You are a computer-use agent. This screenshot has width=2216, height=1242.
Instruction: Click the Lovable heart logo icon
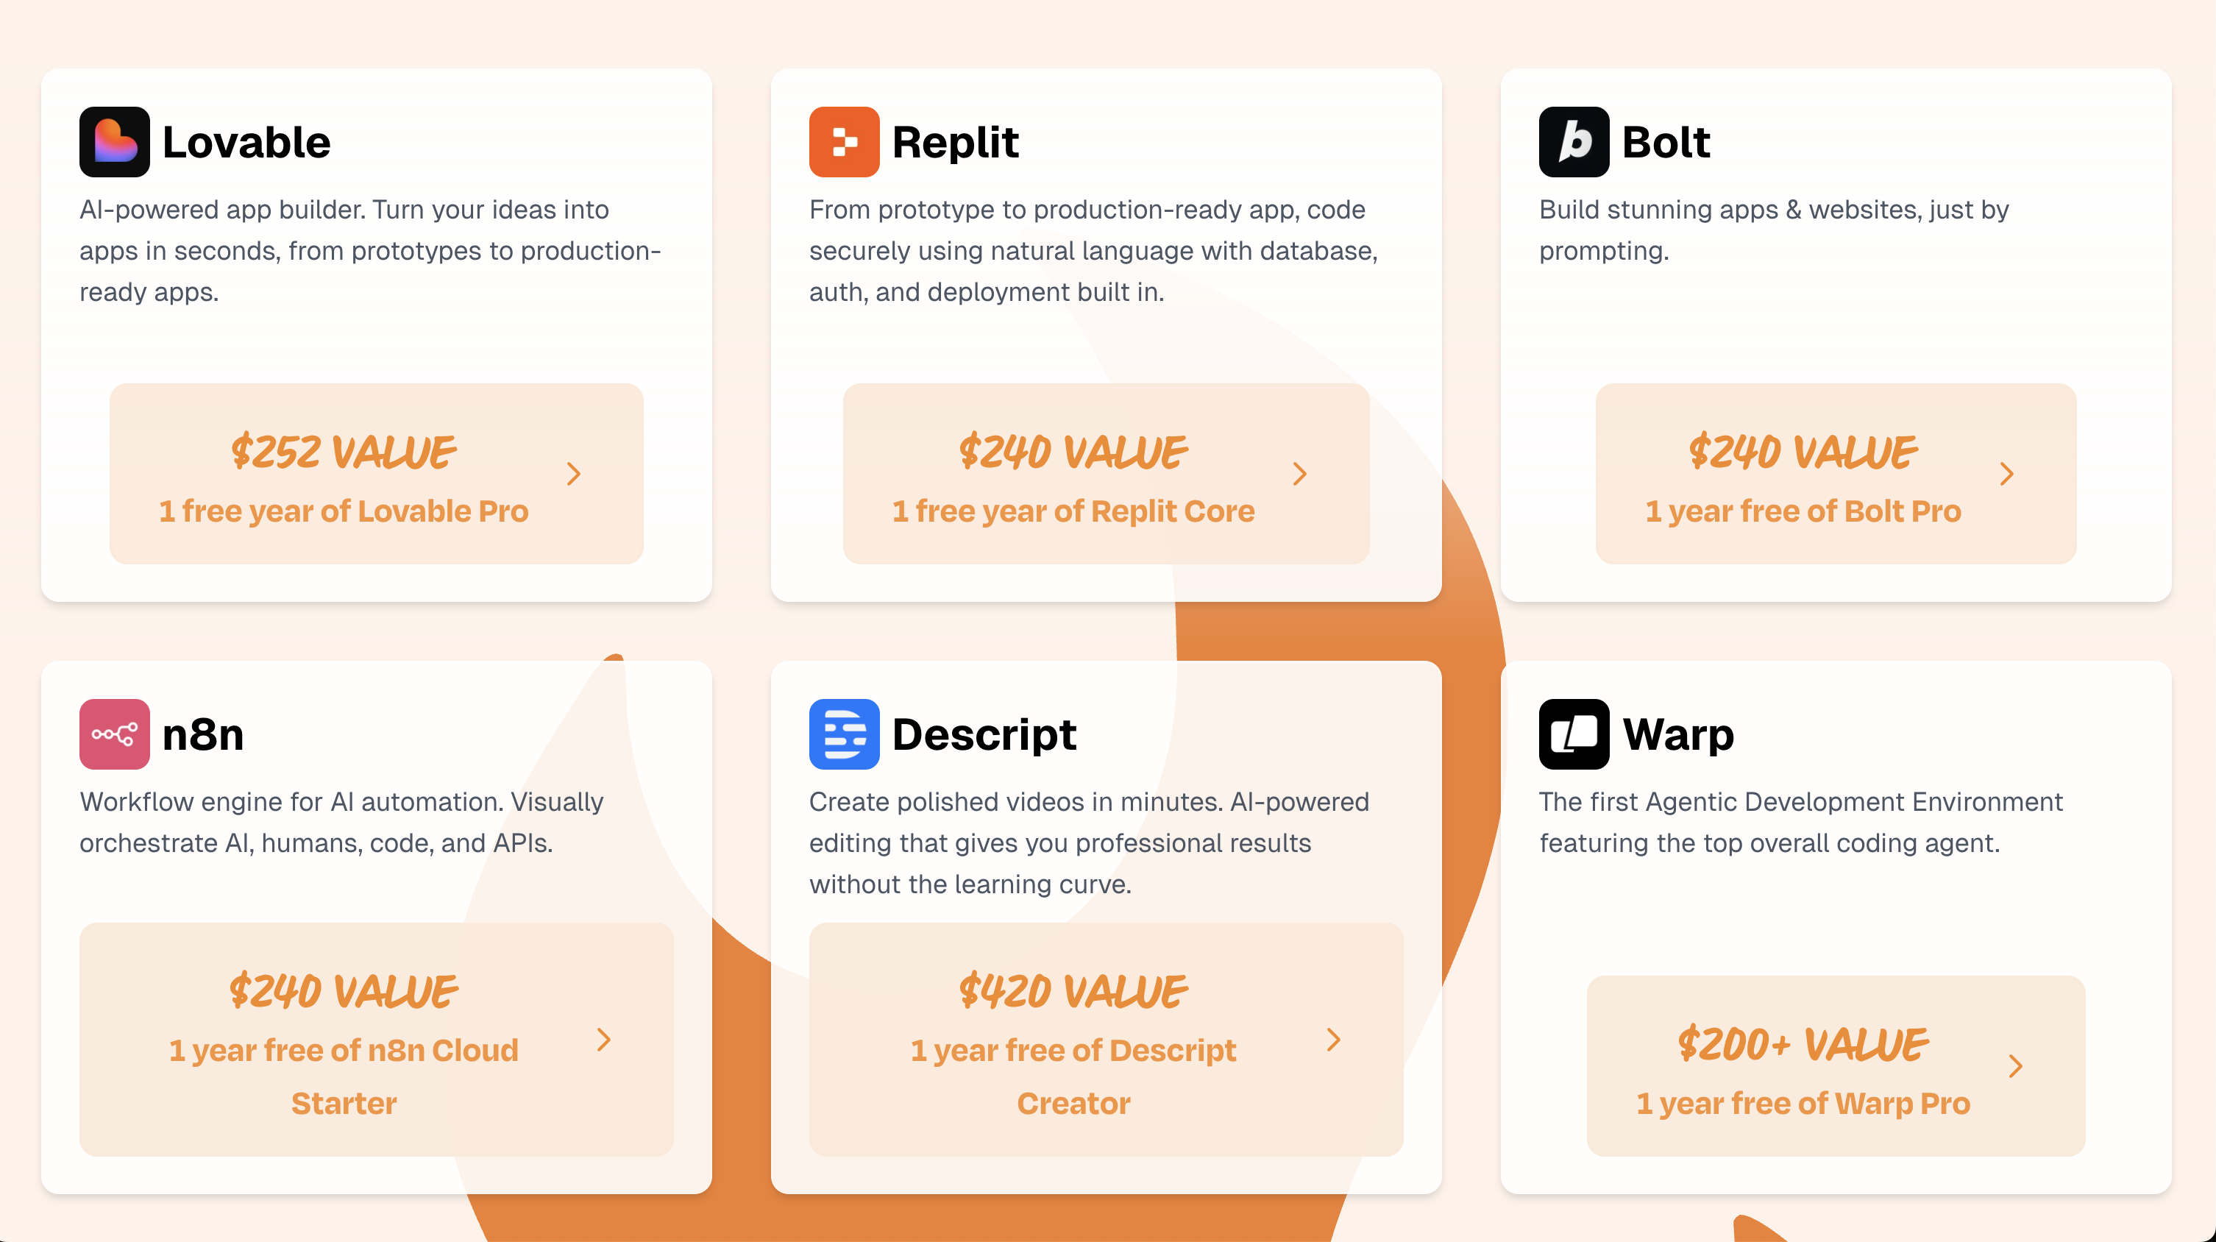pos(115,142)
